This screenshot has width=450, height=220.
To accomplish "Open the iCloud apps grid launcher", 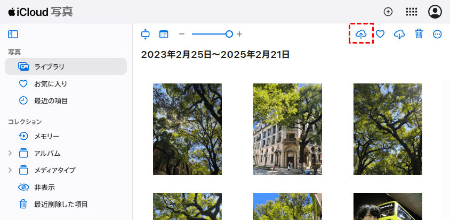I will point(412,12).
